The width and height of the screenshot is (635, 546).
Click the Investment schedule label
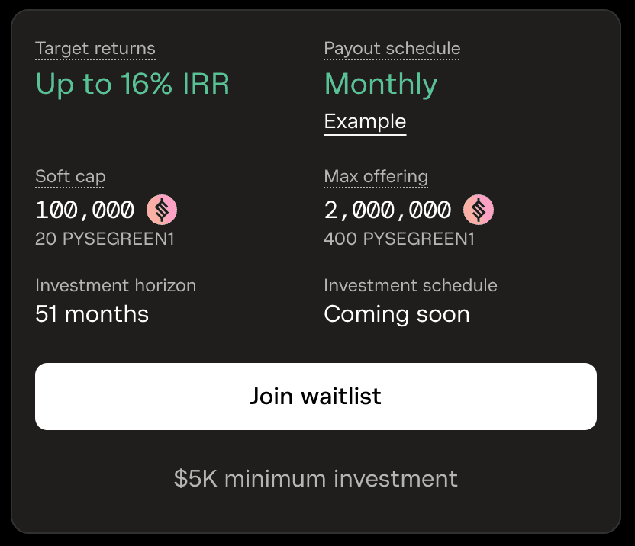410,286
